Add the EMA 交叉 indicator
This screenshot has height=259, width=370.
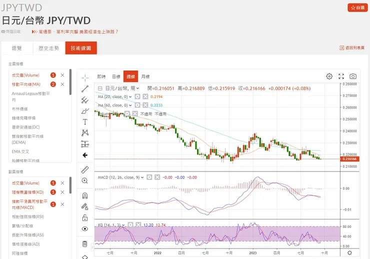[x=20, y=151]
